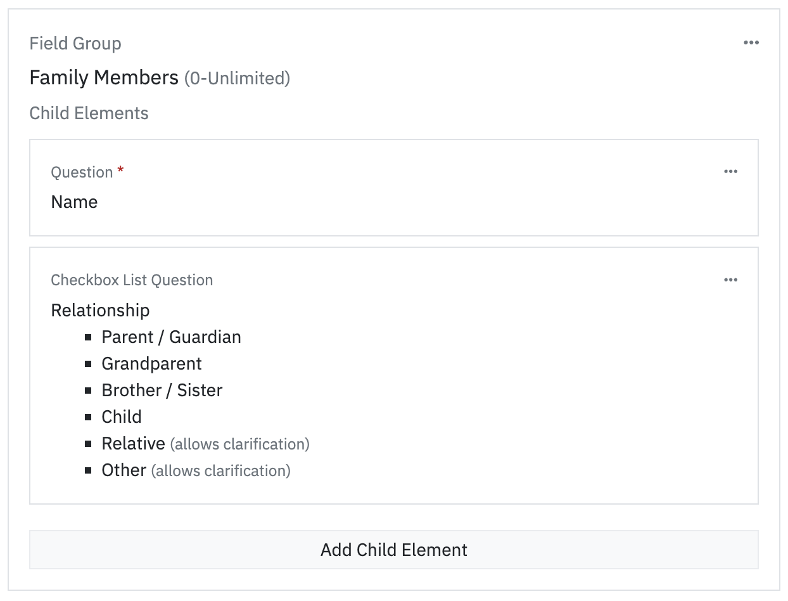Click the Field Group label

click(75, 43)
